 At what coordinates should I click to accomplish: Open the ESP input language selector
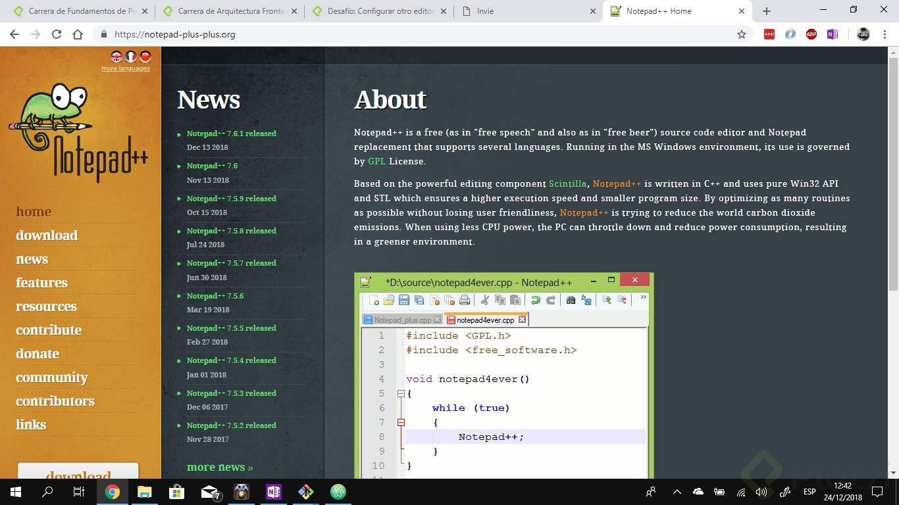point(809,492)
